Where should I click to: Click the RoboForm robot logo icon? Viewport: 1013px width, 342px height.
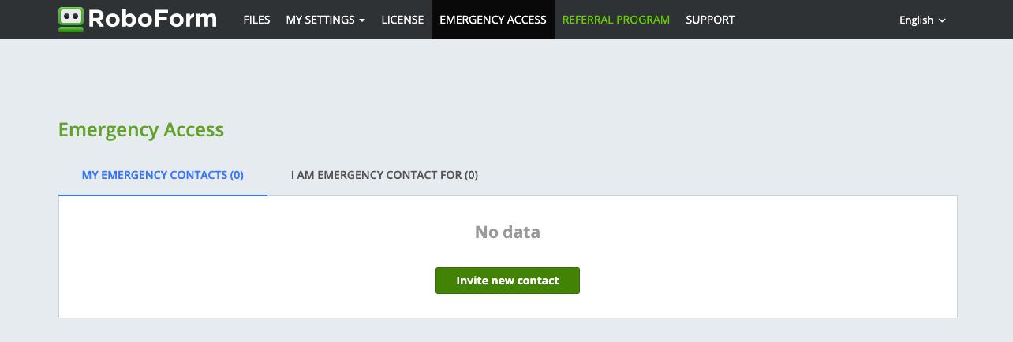point(71,19)
